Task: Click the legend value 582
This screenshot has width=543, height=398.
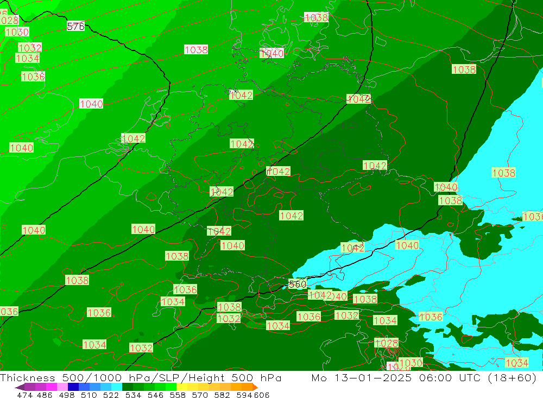Action: pyautogui.click(x=222, y=395)
